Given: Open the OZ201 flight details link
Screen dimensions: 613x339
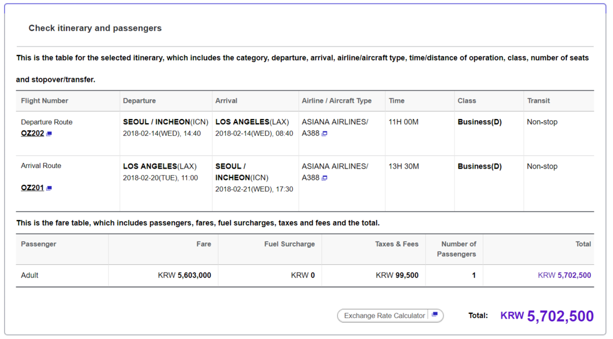Looking at the screenshot, I should coord(32,188).
